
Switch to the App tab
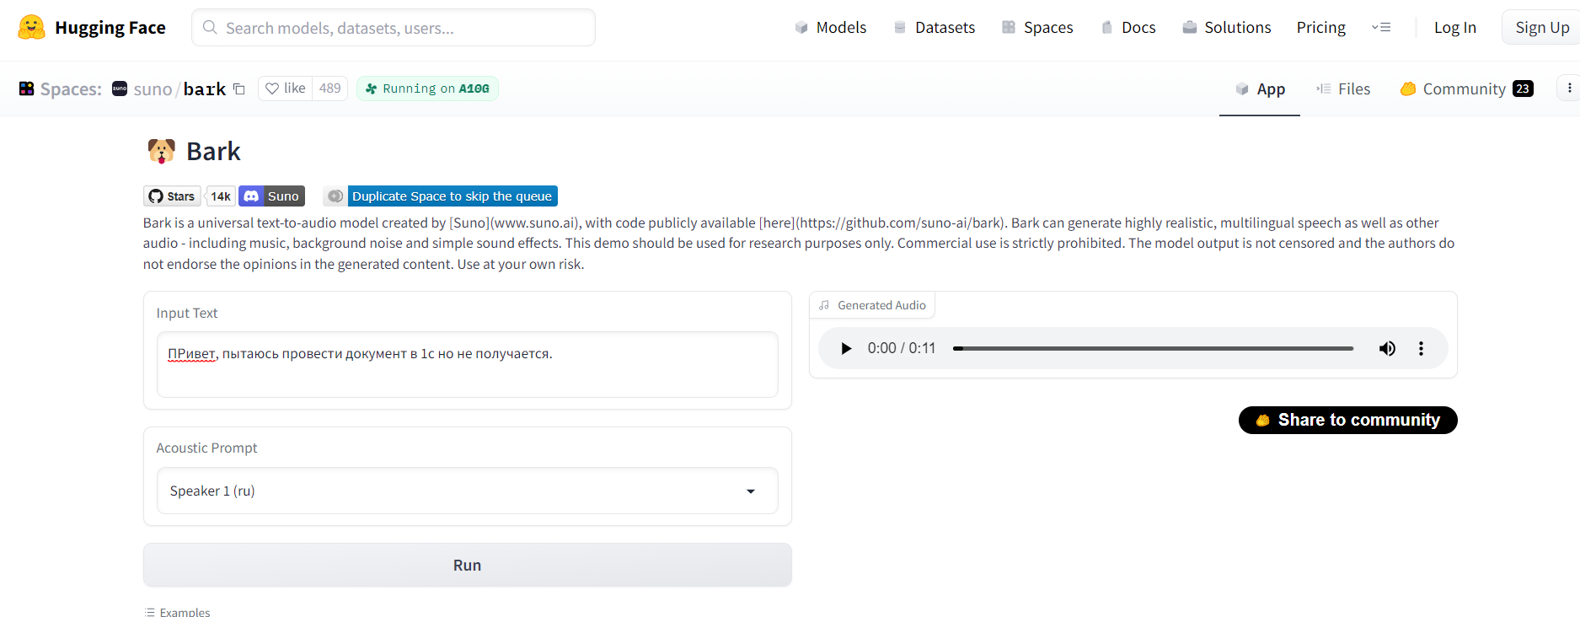tap(1260, 89)
